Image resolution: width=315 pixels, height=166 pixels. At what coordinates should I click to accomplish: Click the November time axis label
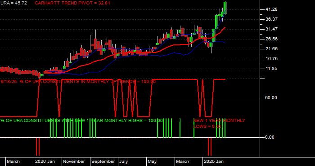click(74, 162)
